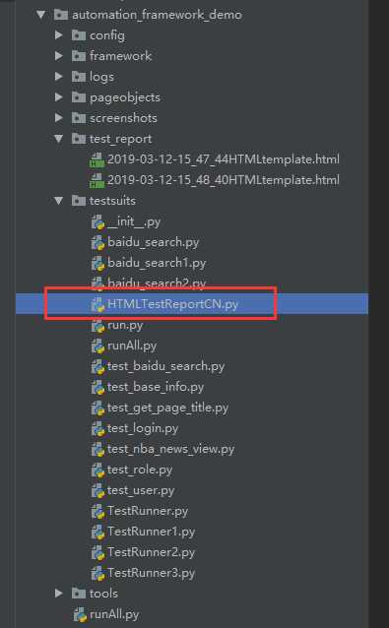This screenshot has width=389, height=628.
Task: Expand the pageobjects folder arrow
Action: click(x=59, y=97)
